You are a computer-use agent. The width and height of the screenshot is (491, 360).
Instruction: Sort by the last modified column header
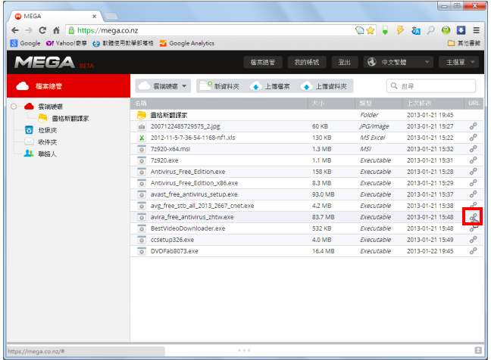coord(433,103)
